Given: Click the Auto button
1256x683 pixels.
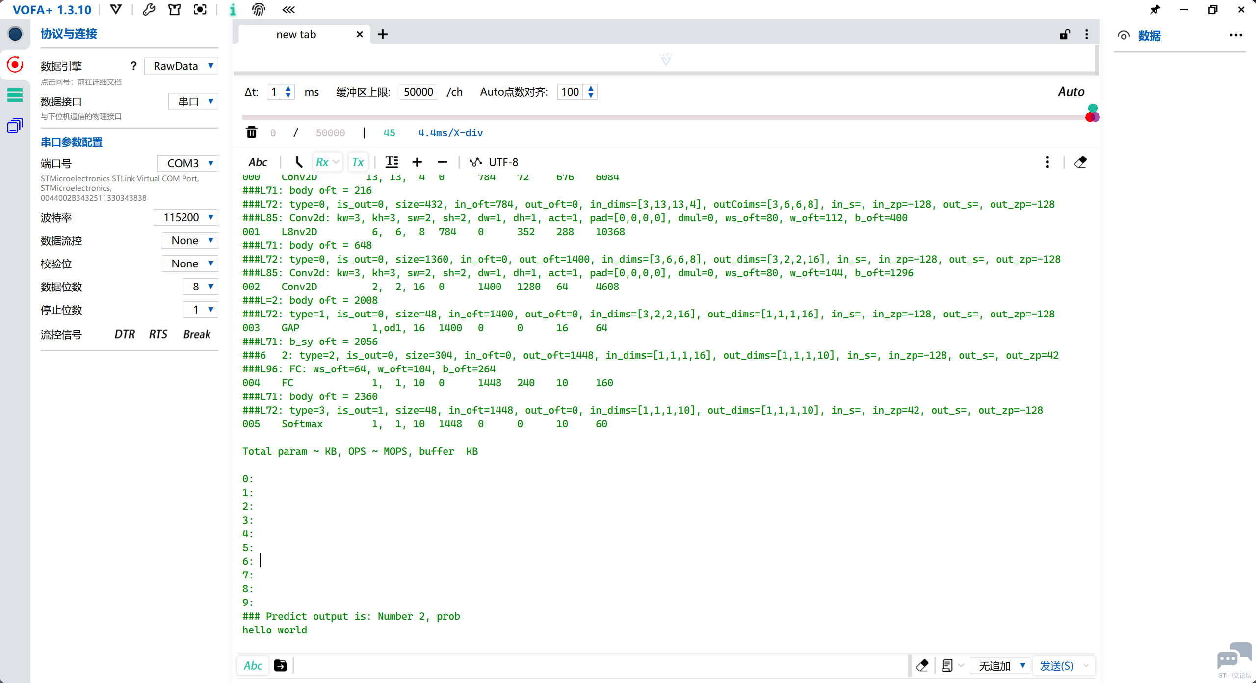Looking at the screenshot, I should (1071, 92).
